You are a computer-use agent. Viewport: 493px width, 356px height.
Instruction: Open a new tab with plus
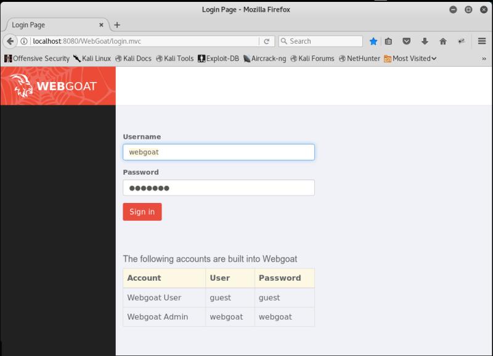117,25
